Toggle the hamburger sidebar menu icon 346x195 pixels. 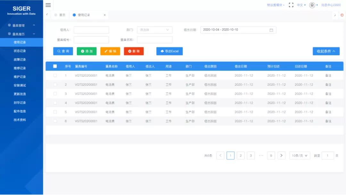[48, 5]
